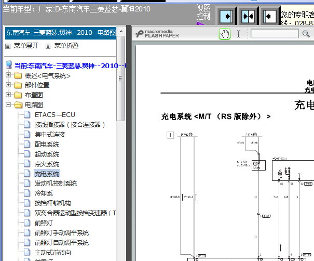Image resolution: width=314 pixels, height=261 pixels.
Task: Select the highlighted 充电系统 page
Action: [x=47, y=174]
